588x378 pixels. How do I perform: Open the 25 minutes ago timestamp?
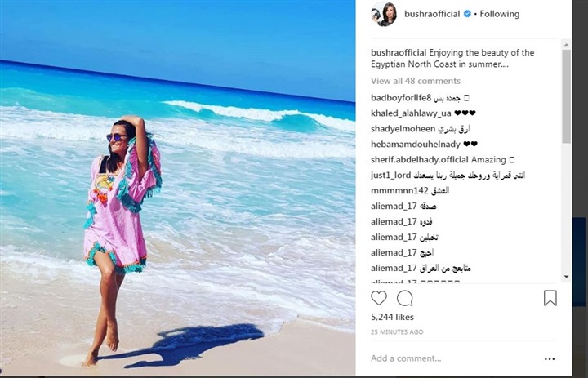[397, 332]
